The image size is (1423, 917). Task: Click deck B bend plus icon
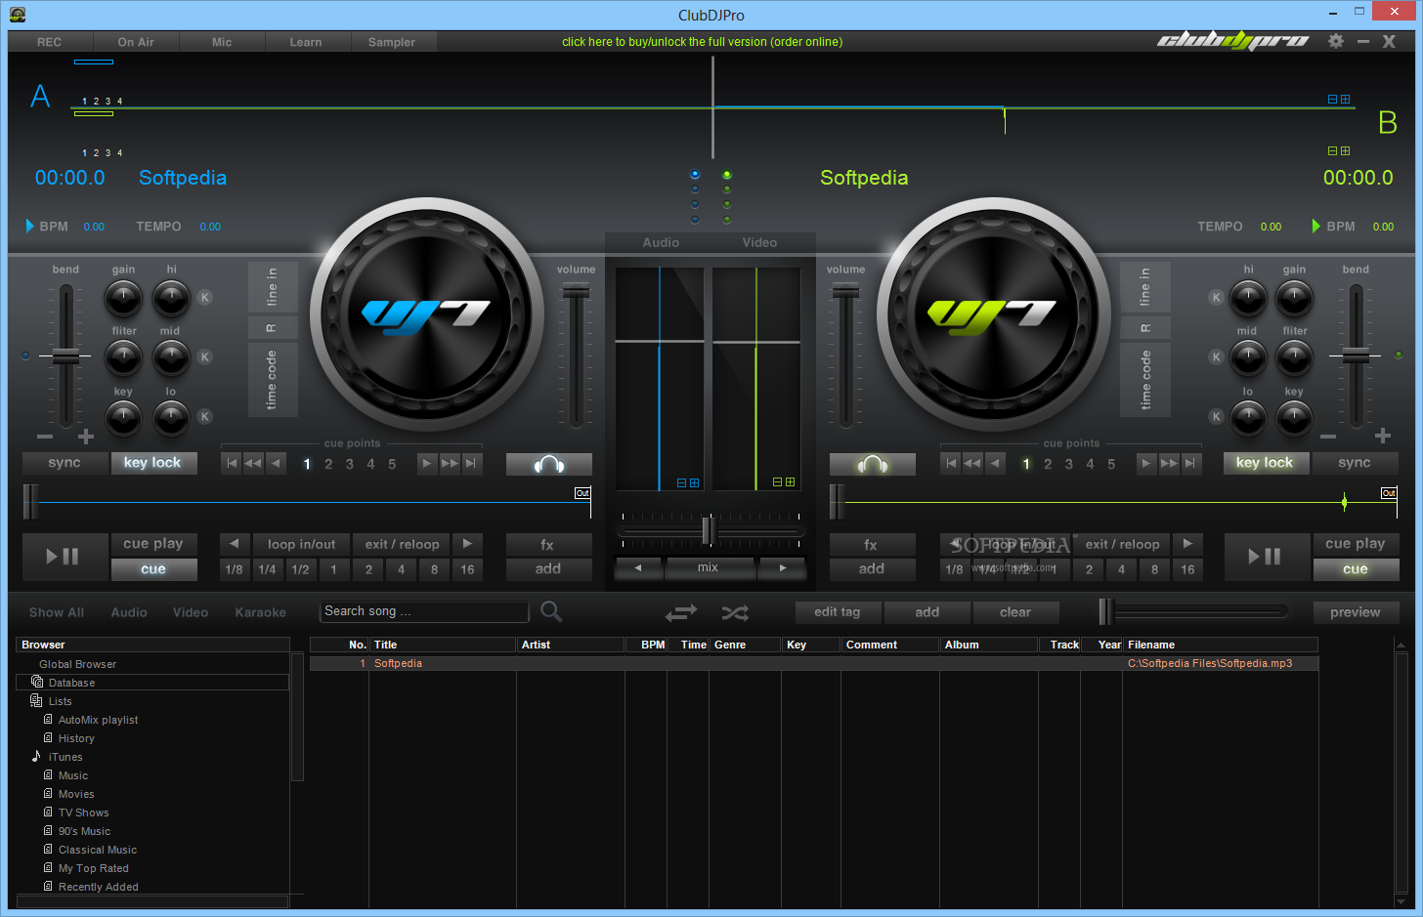pyautogui.click(x=1382, y=436)
